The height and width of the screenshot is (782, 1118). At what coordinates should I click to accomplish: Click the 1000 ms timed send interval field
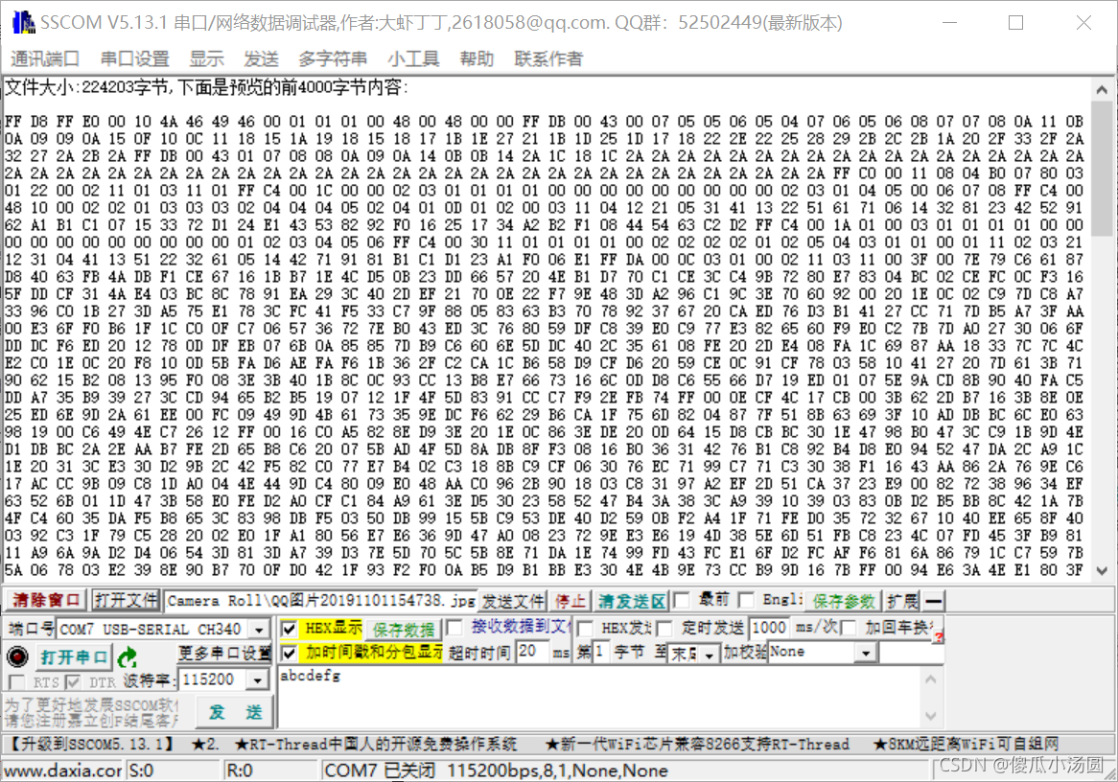(769, 628)
